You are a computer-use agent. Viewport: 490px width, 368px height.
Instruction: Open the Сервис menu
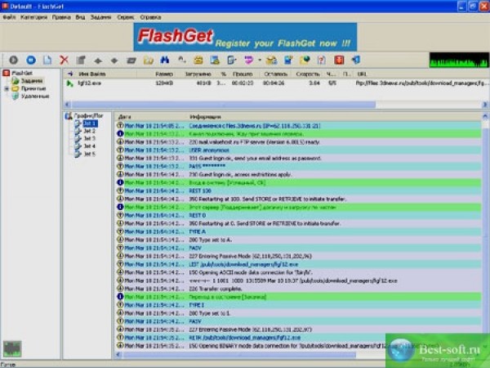[126, 17]
